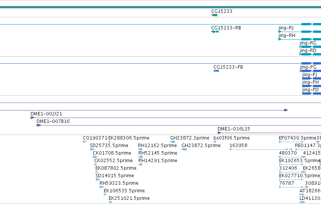Click the 76787 feature label

point(287,183)
